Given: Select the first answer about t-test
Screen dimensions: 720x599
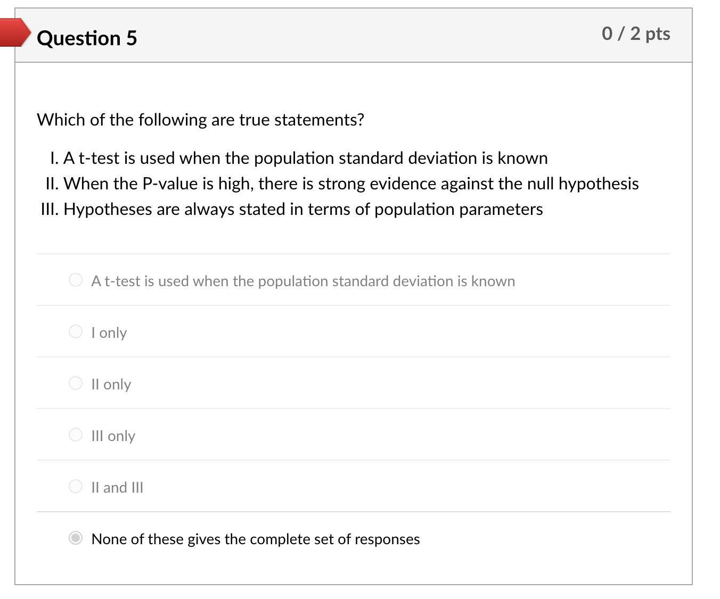Looking at the screenshot, I should pos(76,280).
